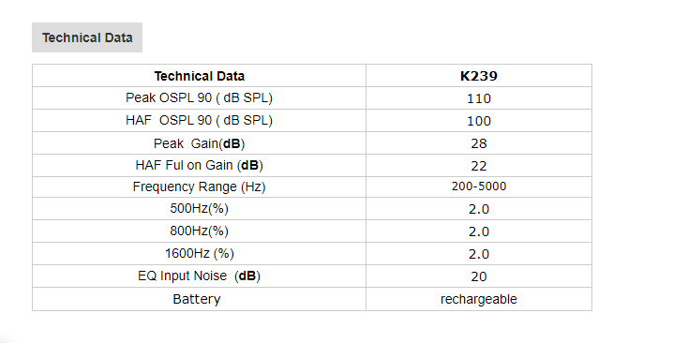Click the HAF OSPL value 100
688x343 pixels.
[x=479, y=121]
